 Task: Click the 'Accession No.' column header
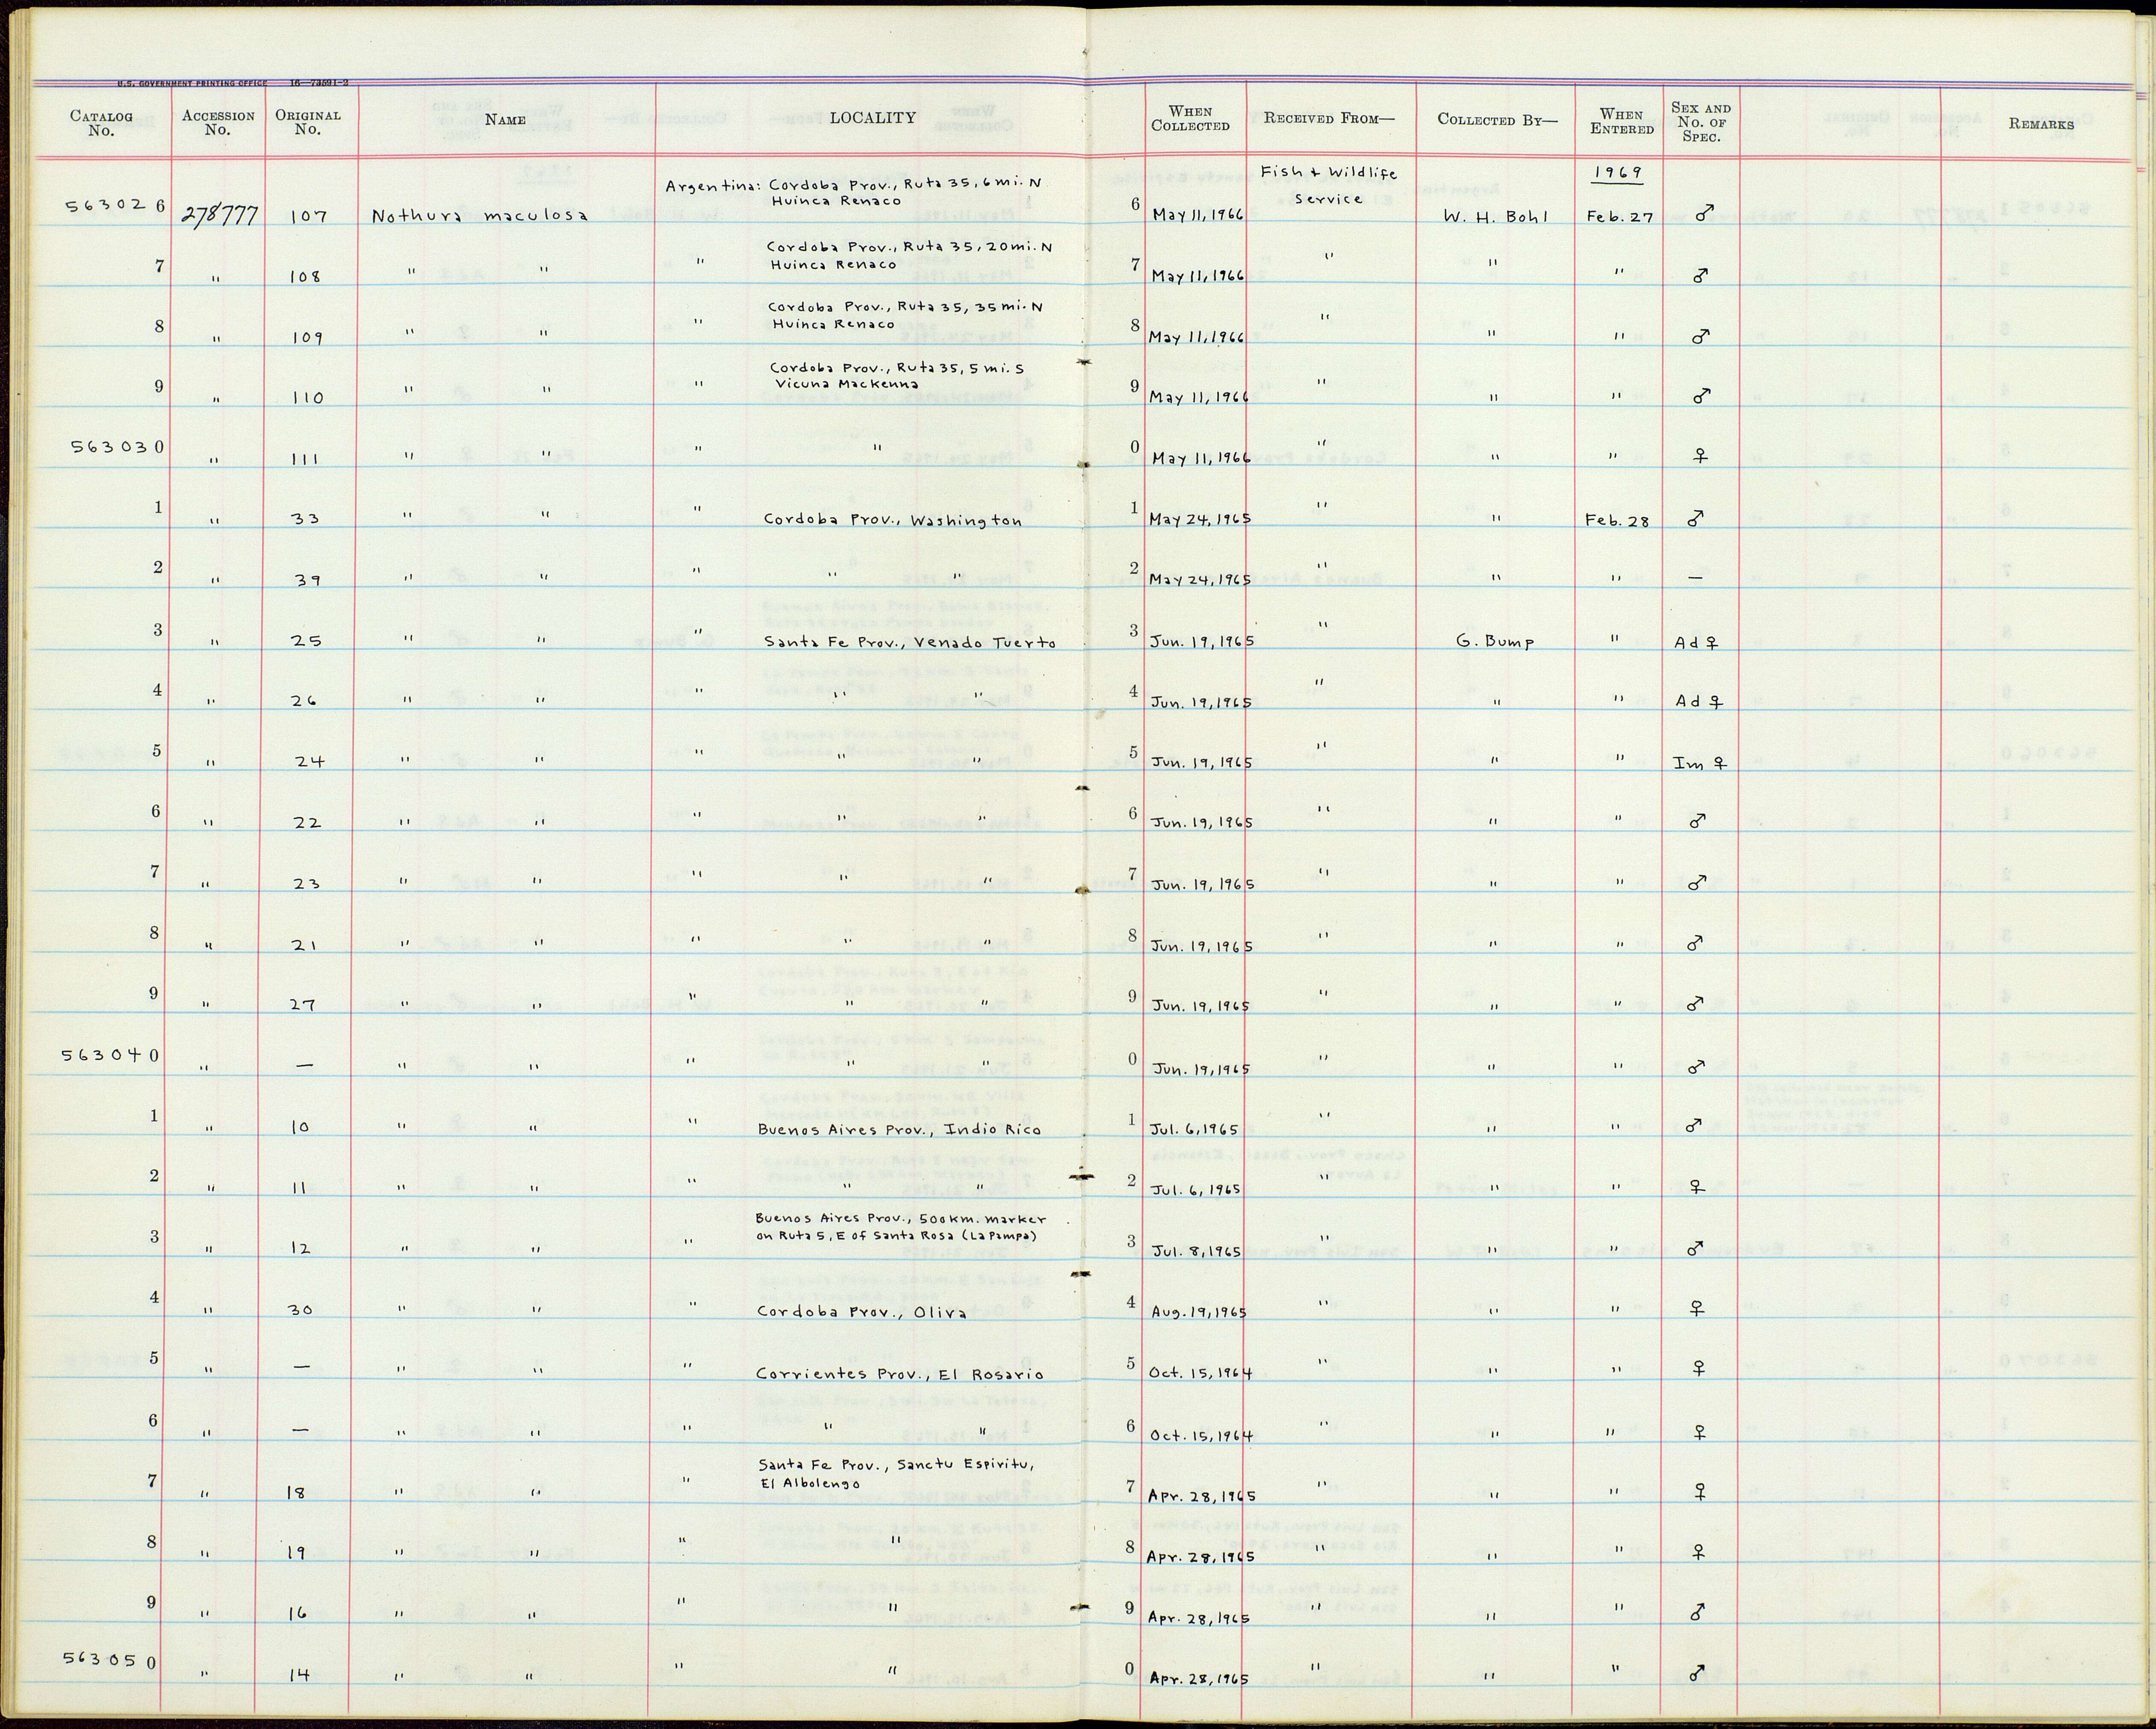[218, 122]
